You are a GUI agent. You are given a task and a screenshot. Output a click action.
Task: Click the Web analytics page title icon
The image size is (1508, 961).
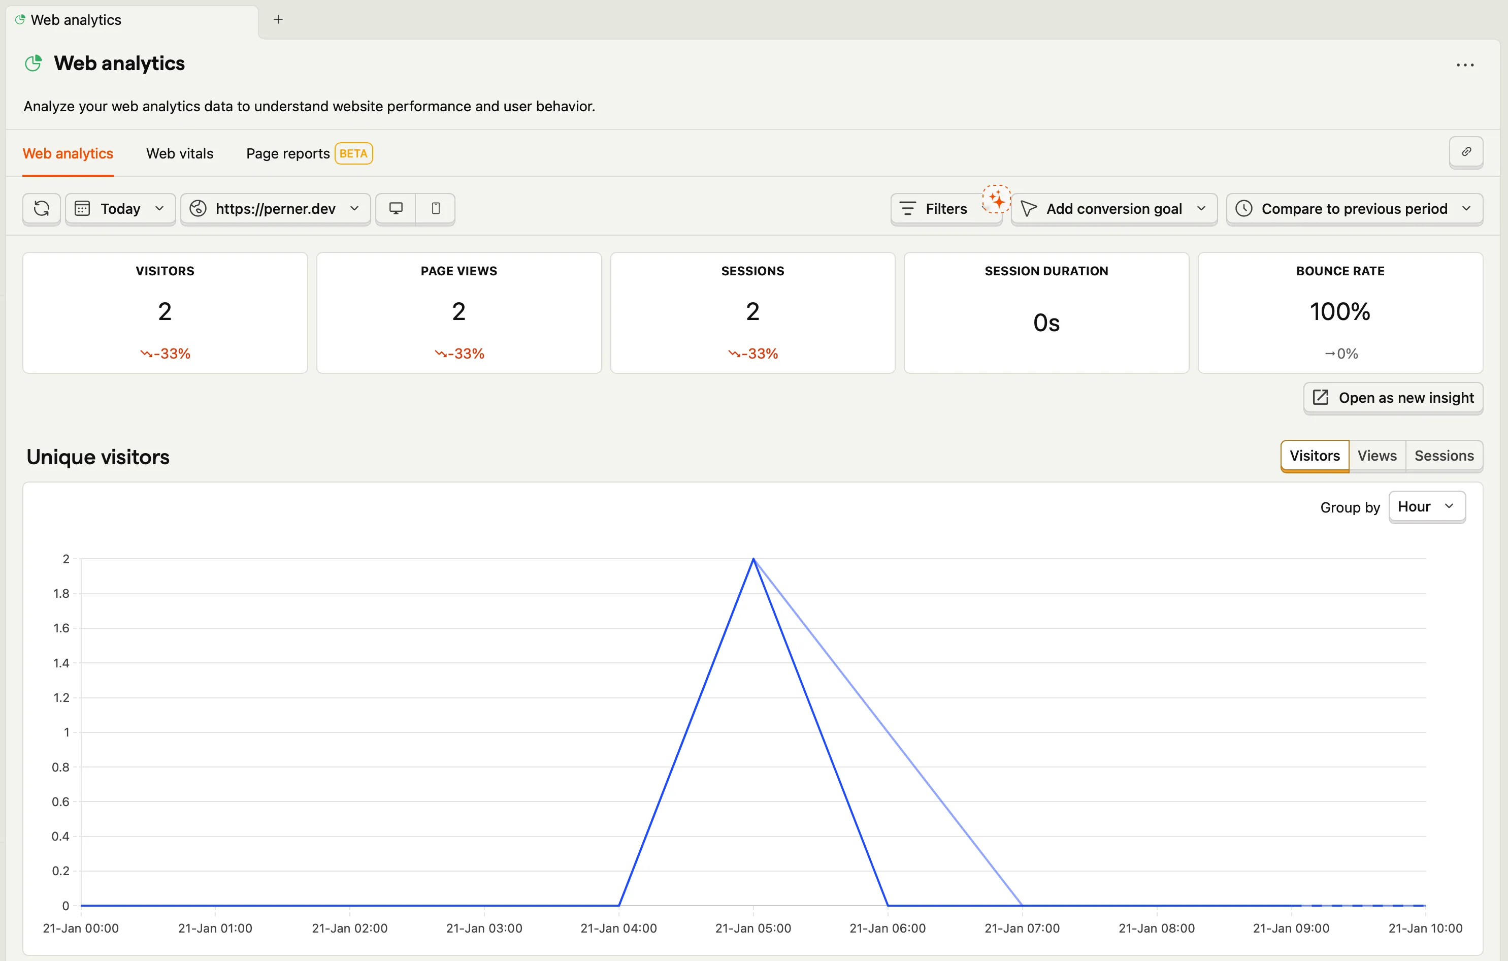coord(33,63)
